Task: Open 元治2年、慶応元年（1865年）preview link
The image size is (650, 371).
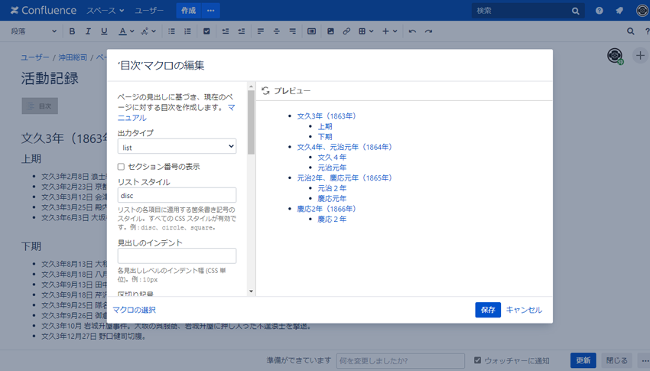Action: [344, 177]
